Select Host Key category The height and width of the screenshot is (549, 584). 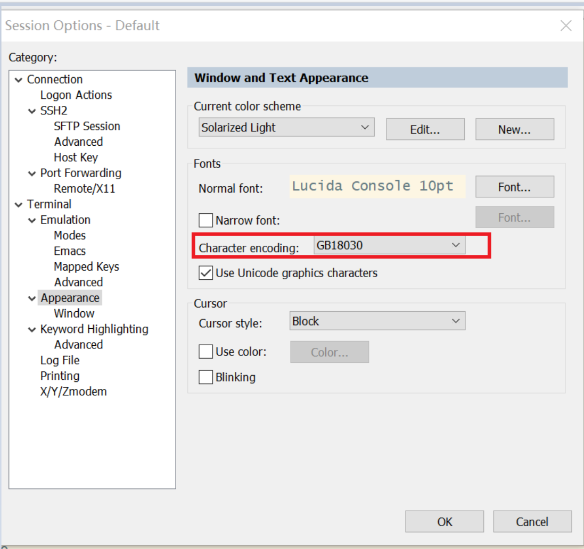[76, 157]
